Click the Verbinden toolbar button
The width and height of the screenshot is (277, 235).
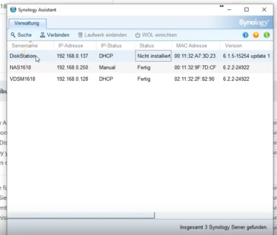point(54,35)
